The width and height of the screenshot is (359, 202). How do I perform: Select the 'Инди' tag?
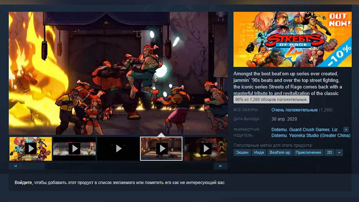[x=259, y=152]
